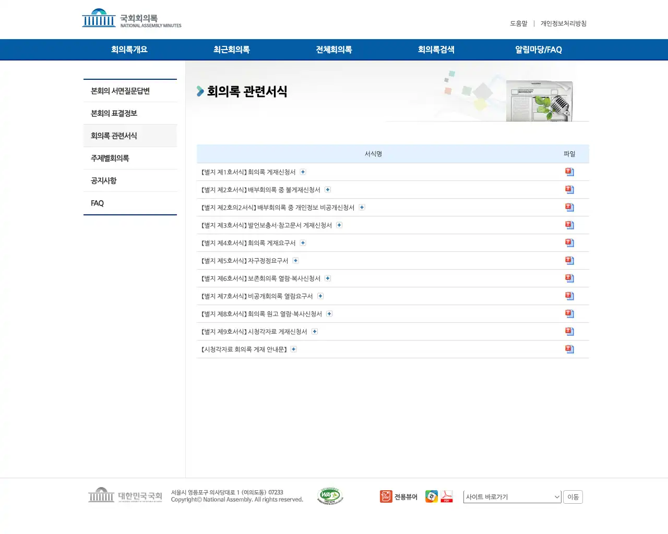Expand details for 개인정보 비공개신청서 row
The width and height of the screenshot is (668, 534).
[x=362, y=208]
